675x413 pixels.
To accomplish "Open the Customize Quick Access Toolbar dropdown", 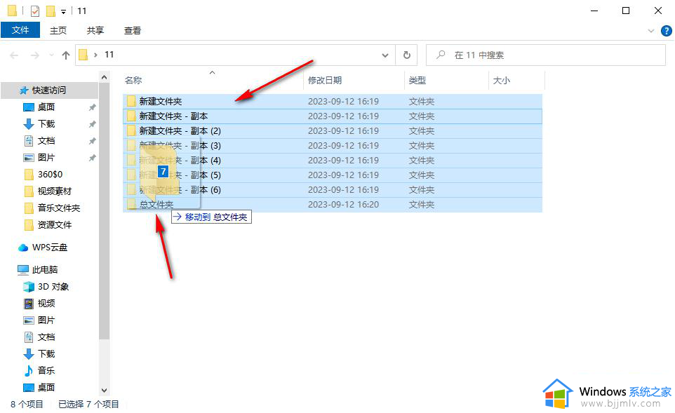I will 63,12.
